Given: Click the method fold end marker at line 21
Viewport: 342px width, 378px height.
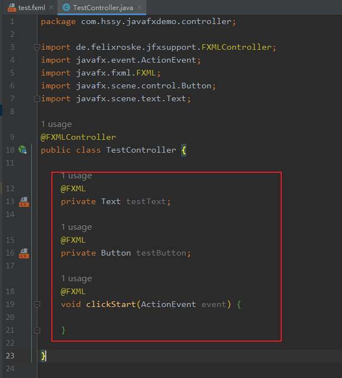Looking at the screenshot, I should 37,330.
